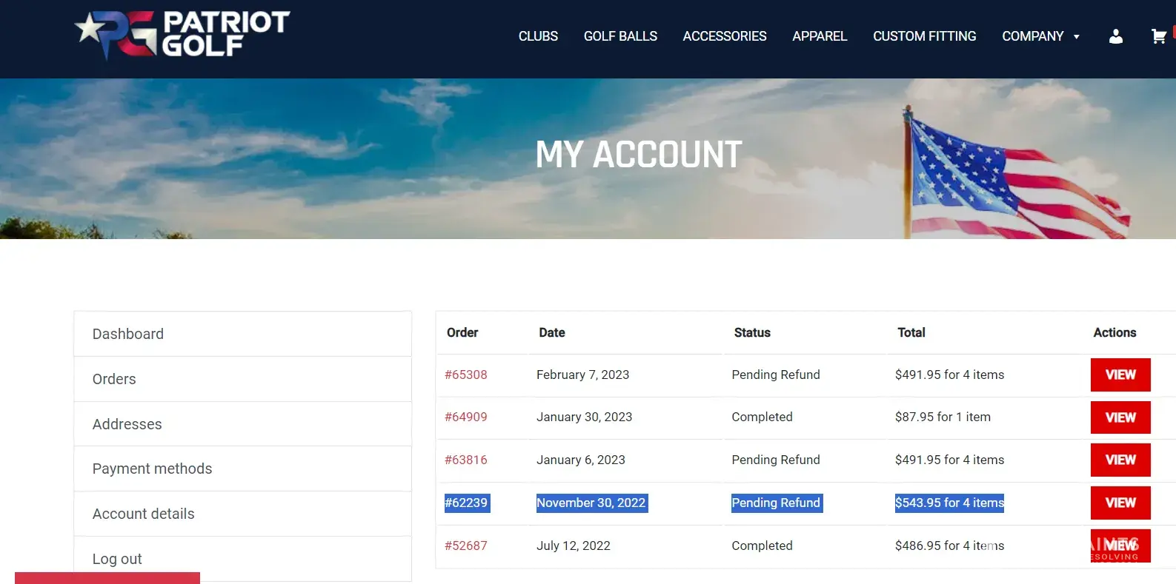1176x584 pixels.
Task: Open order number #65308 link
Action: tap(465, 375)
